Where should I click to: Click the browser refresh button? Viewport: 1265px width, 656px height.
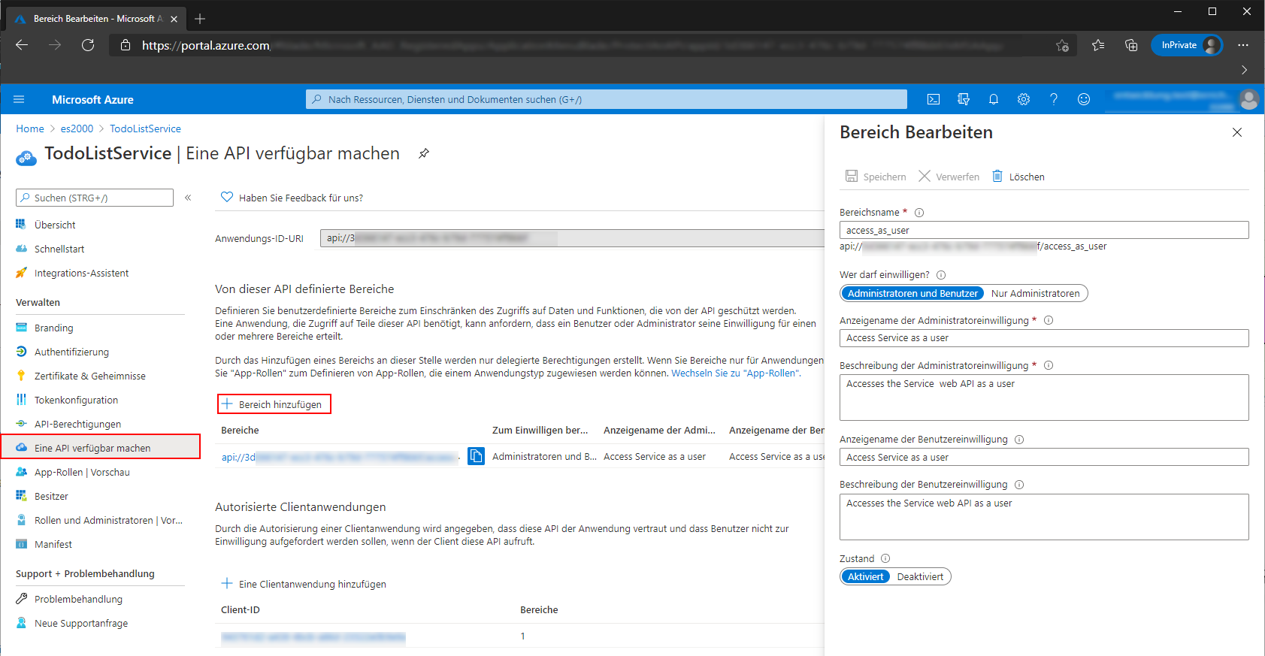click(88, 45)
